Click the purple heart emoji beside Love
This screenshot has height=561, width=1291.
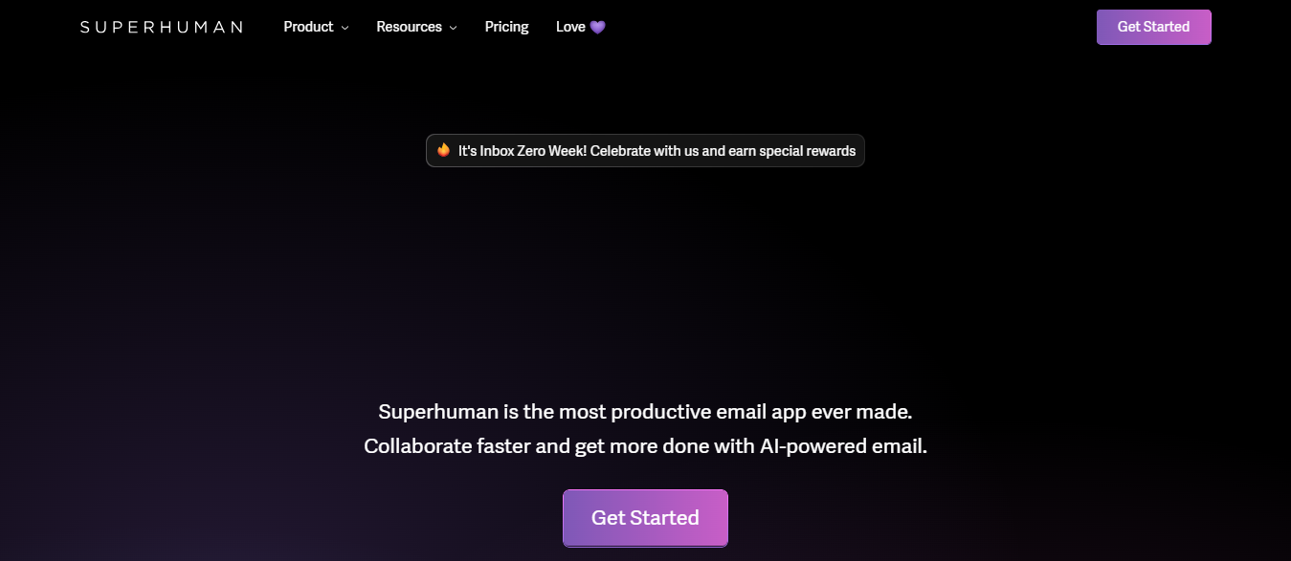[x=598, y=26]
